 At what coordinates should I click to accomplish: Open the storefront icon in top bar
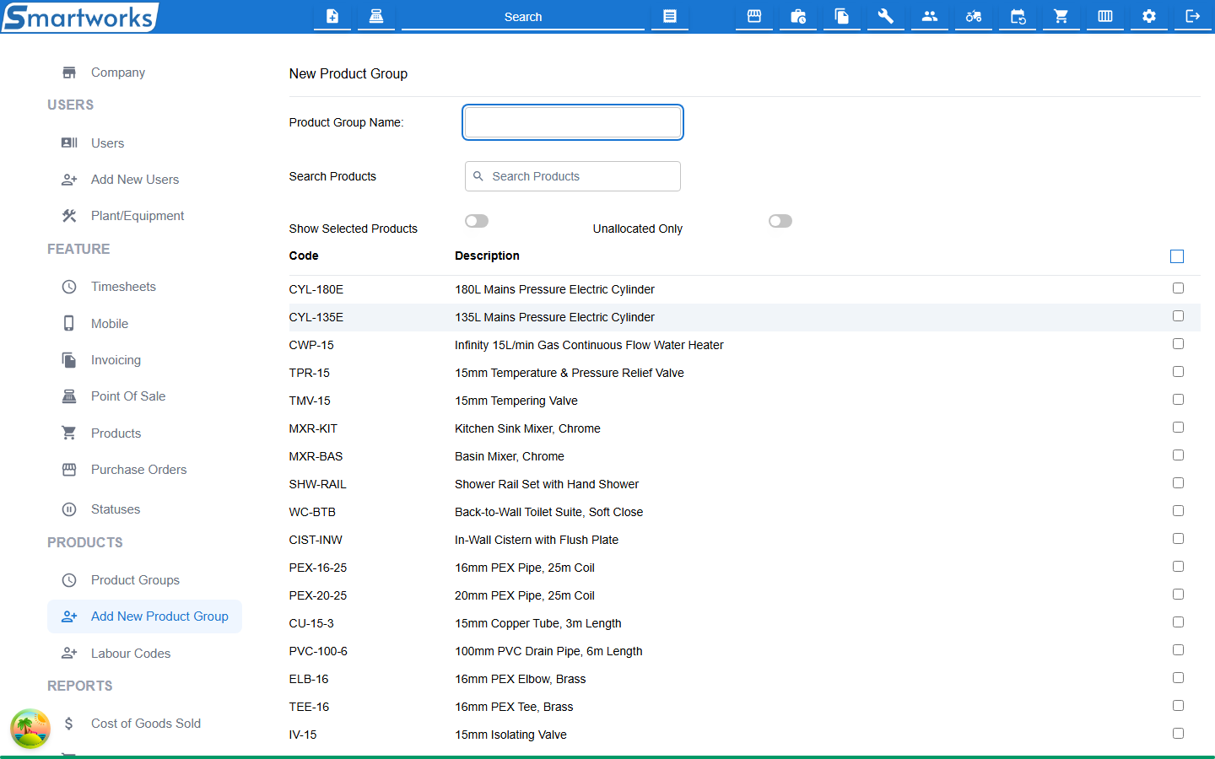(754, 16)
